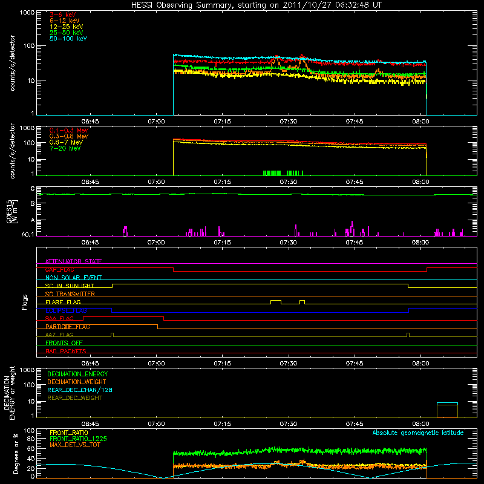Select the BAD_PACKETS flag label
The height and width of the screenshot is (484, 484).
pos(66,351)
